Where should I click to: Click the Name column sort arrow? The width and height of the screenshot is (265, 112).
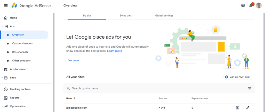75,98
